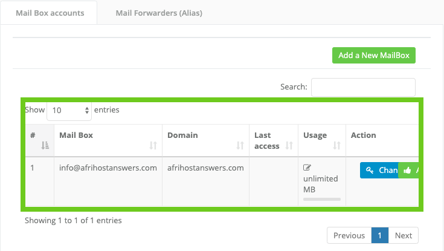444x251 pixels.
Task: Click the # column sort icon
Action: point(45,145)
